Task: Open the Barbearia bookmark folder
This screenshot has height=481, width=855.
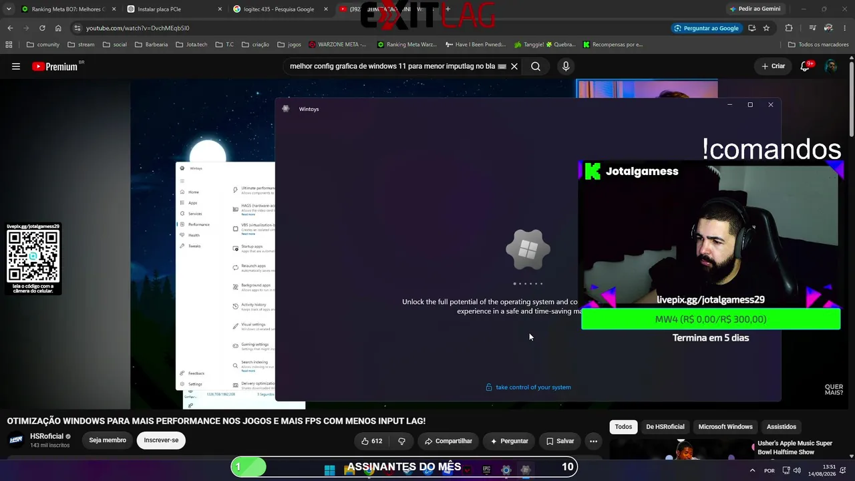Action: [152, 45]
